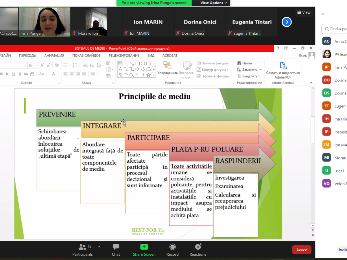
Task: Open the РЕЦЕНЗИРОВАНИЕ ribbon tab
Action: pyautogui.click(x=124, y=55)
